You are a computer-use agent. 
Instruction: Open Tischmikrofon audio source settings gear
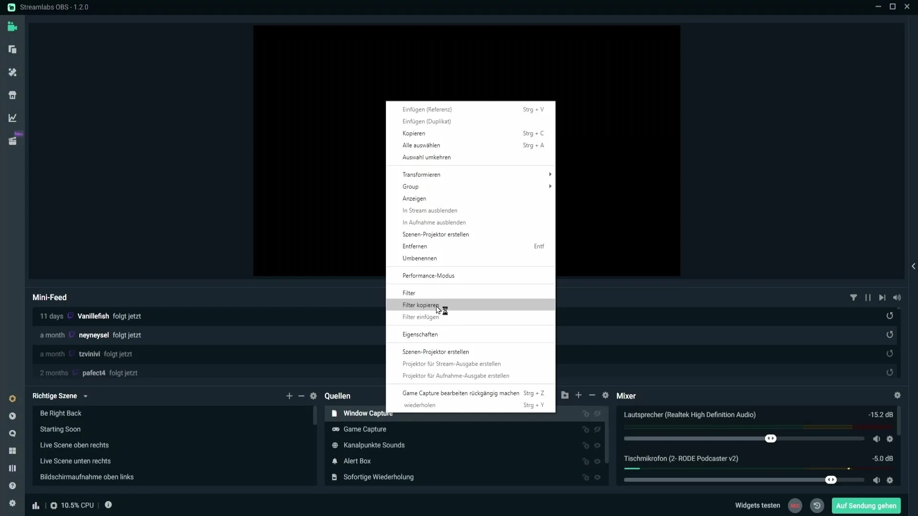coord(890,480)
